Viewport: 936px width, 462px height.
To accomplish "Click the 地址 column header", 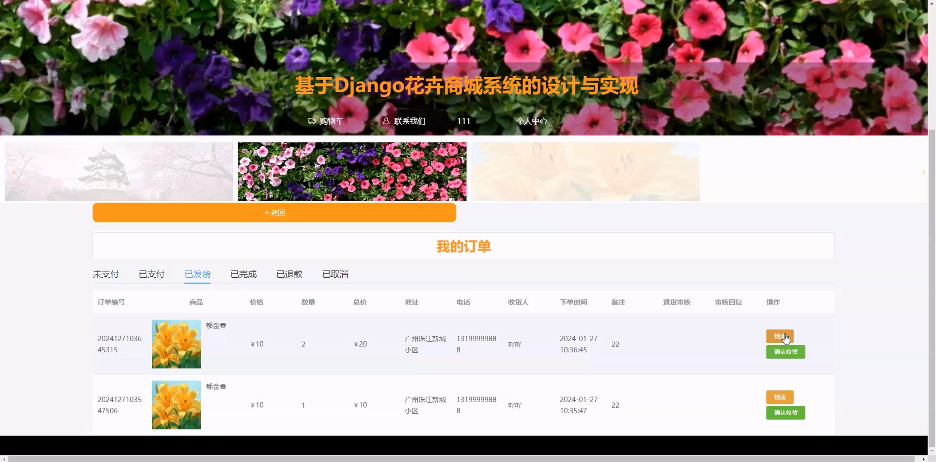I will click(x=412, y=302).
